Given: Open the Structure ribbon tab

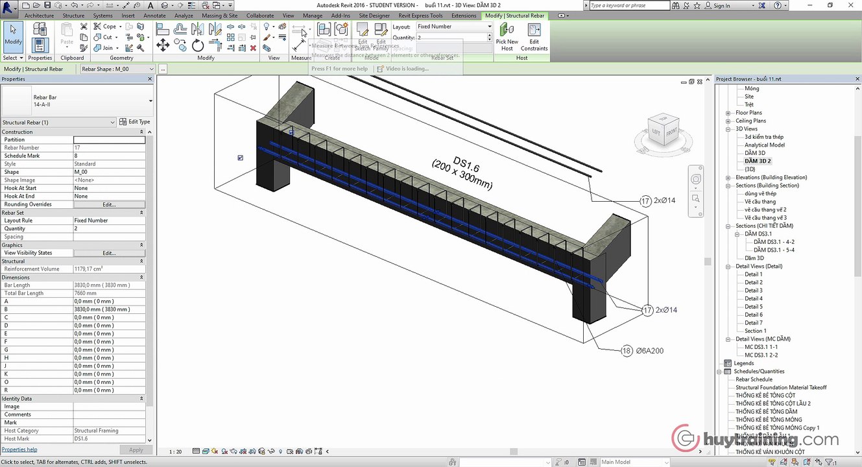Looking at the screenshot, I should click(x=73, y=16).
